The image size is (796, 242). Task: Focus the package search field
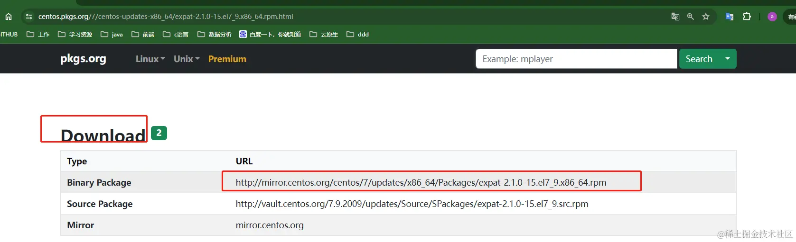coord(576,59)
